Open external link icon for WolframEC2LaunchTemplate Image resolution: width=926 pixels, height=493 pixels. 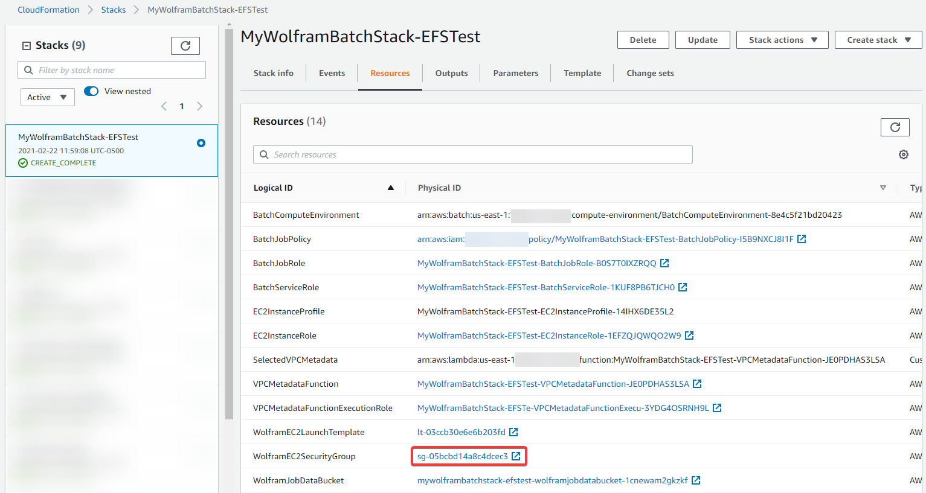pyautogui.click(x=513, y=432)
